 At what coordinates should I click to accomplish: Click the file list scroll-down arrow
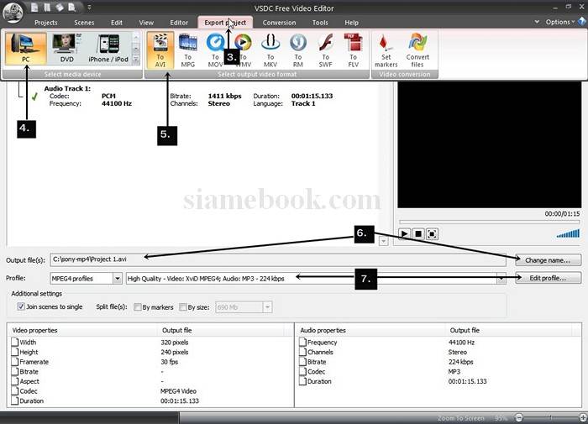tap(383, 242)
